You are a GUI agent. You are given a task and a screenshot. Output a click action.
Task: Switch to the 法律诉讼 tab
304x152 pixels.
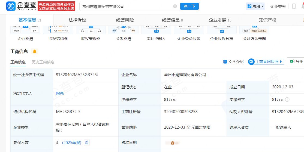click(77, 20)
